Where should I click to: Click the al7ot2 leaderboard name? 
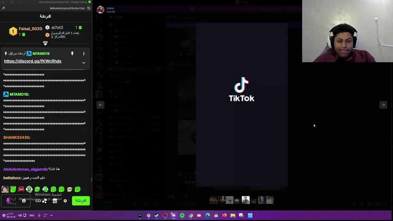[x=57, y=28]
